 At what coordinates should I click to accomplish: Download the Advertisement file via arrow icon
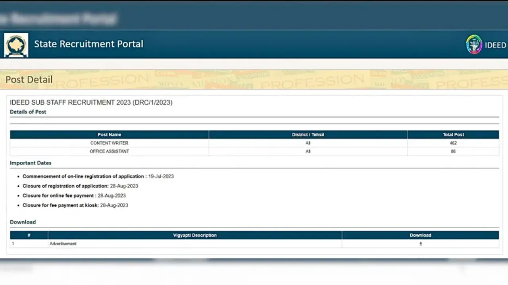[420, 244]
